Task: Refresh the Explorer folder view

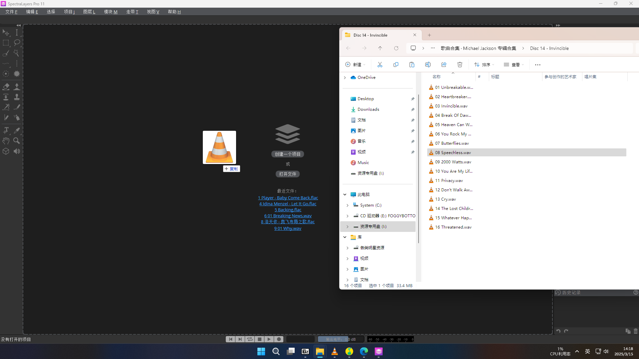Action: point(396,48)
